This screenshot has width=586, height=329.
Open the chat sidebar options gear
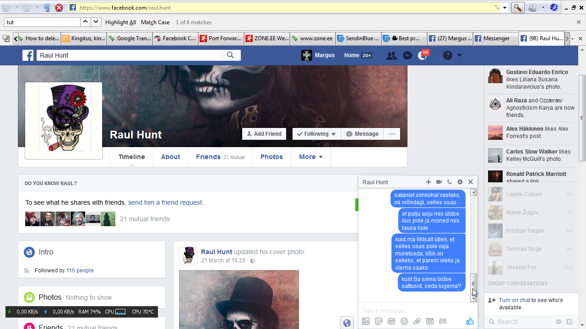point(559,322)
